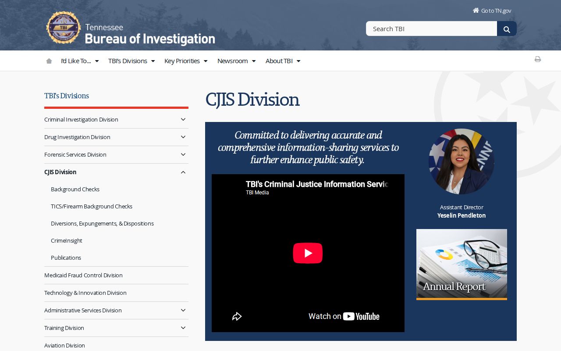Click Tennessee Bureau of Investigation header text
Viewport: 561px width, 351px height.
150,34
